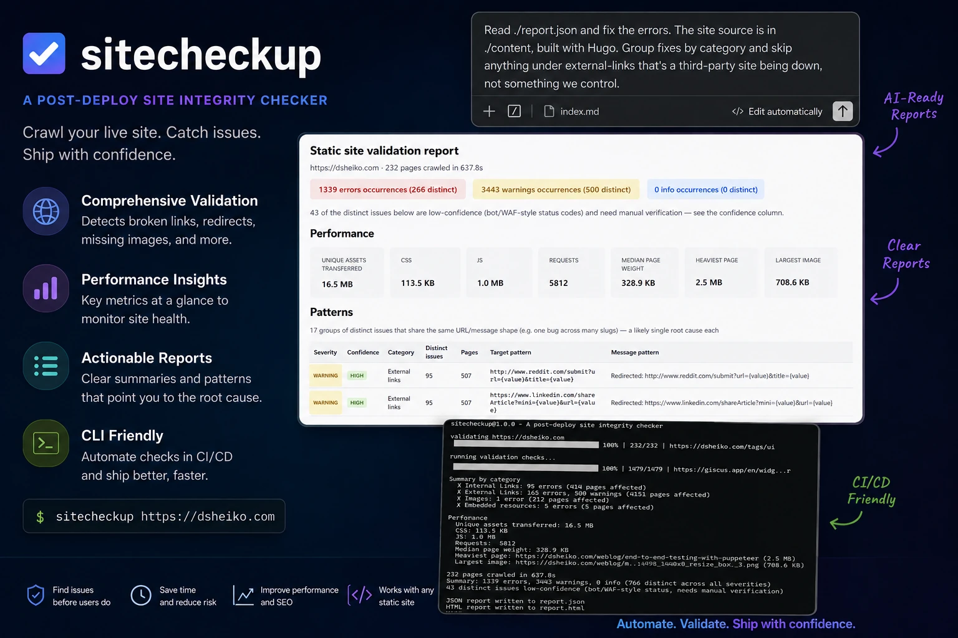The width and height of the screenshot is (958, 638).
Task: Click the HIGH confidence badge in reddit row
Action: (357, 376)
